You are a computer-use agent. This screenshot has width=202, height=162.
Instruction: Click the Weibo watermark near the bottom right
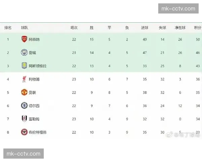187,135
